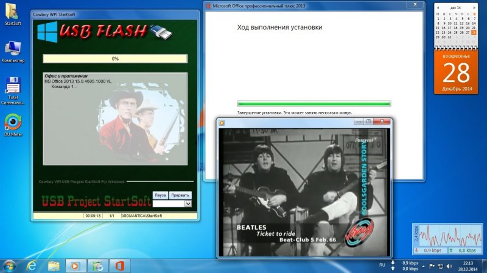Click the 'Офис и приложения' heading
487x273 pixels.
pos(66,75)
